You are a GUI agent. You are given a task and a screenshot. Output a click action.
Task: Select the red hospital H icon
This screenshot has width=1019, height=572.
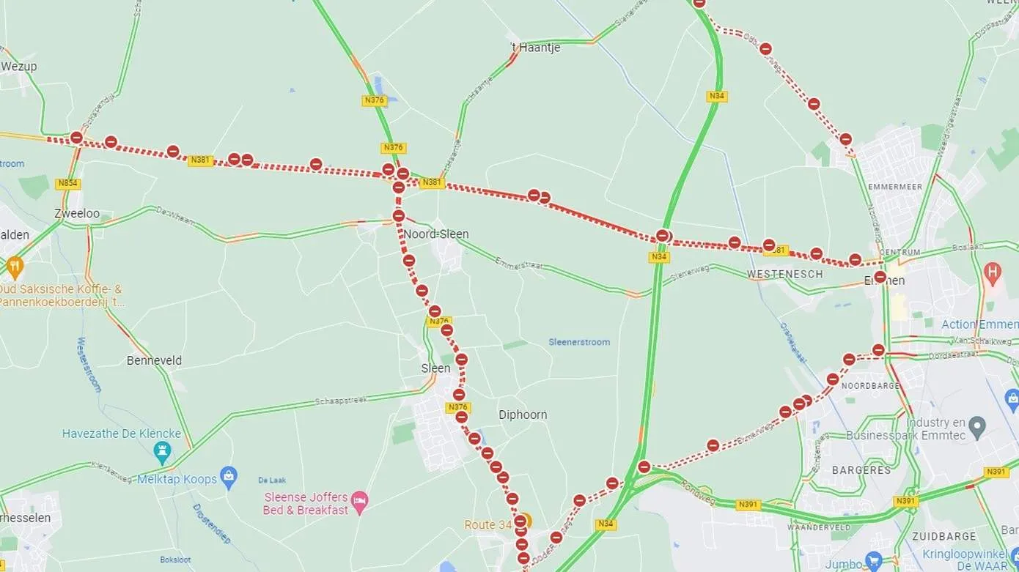(993, 273)
